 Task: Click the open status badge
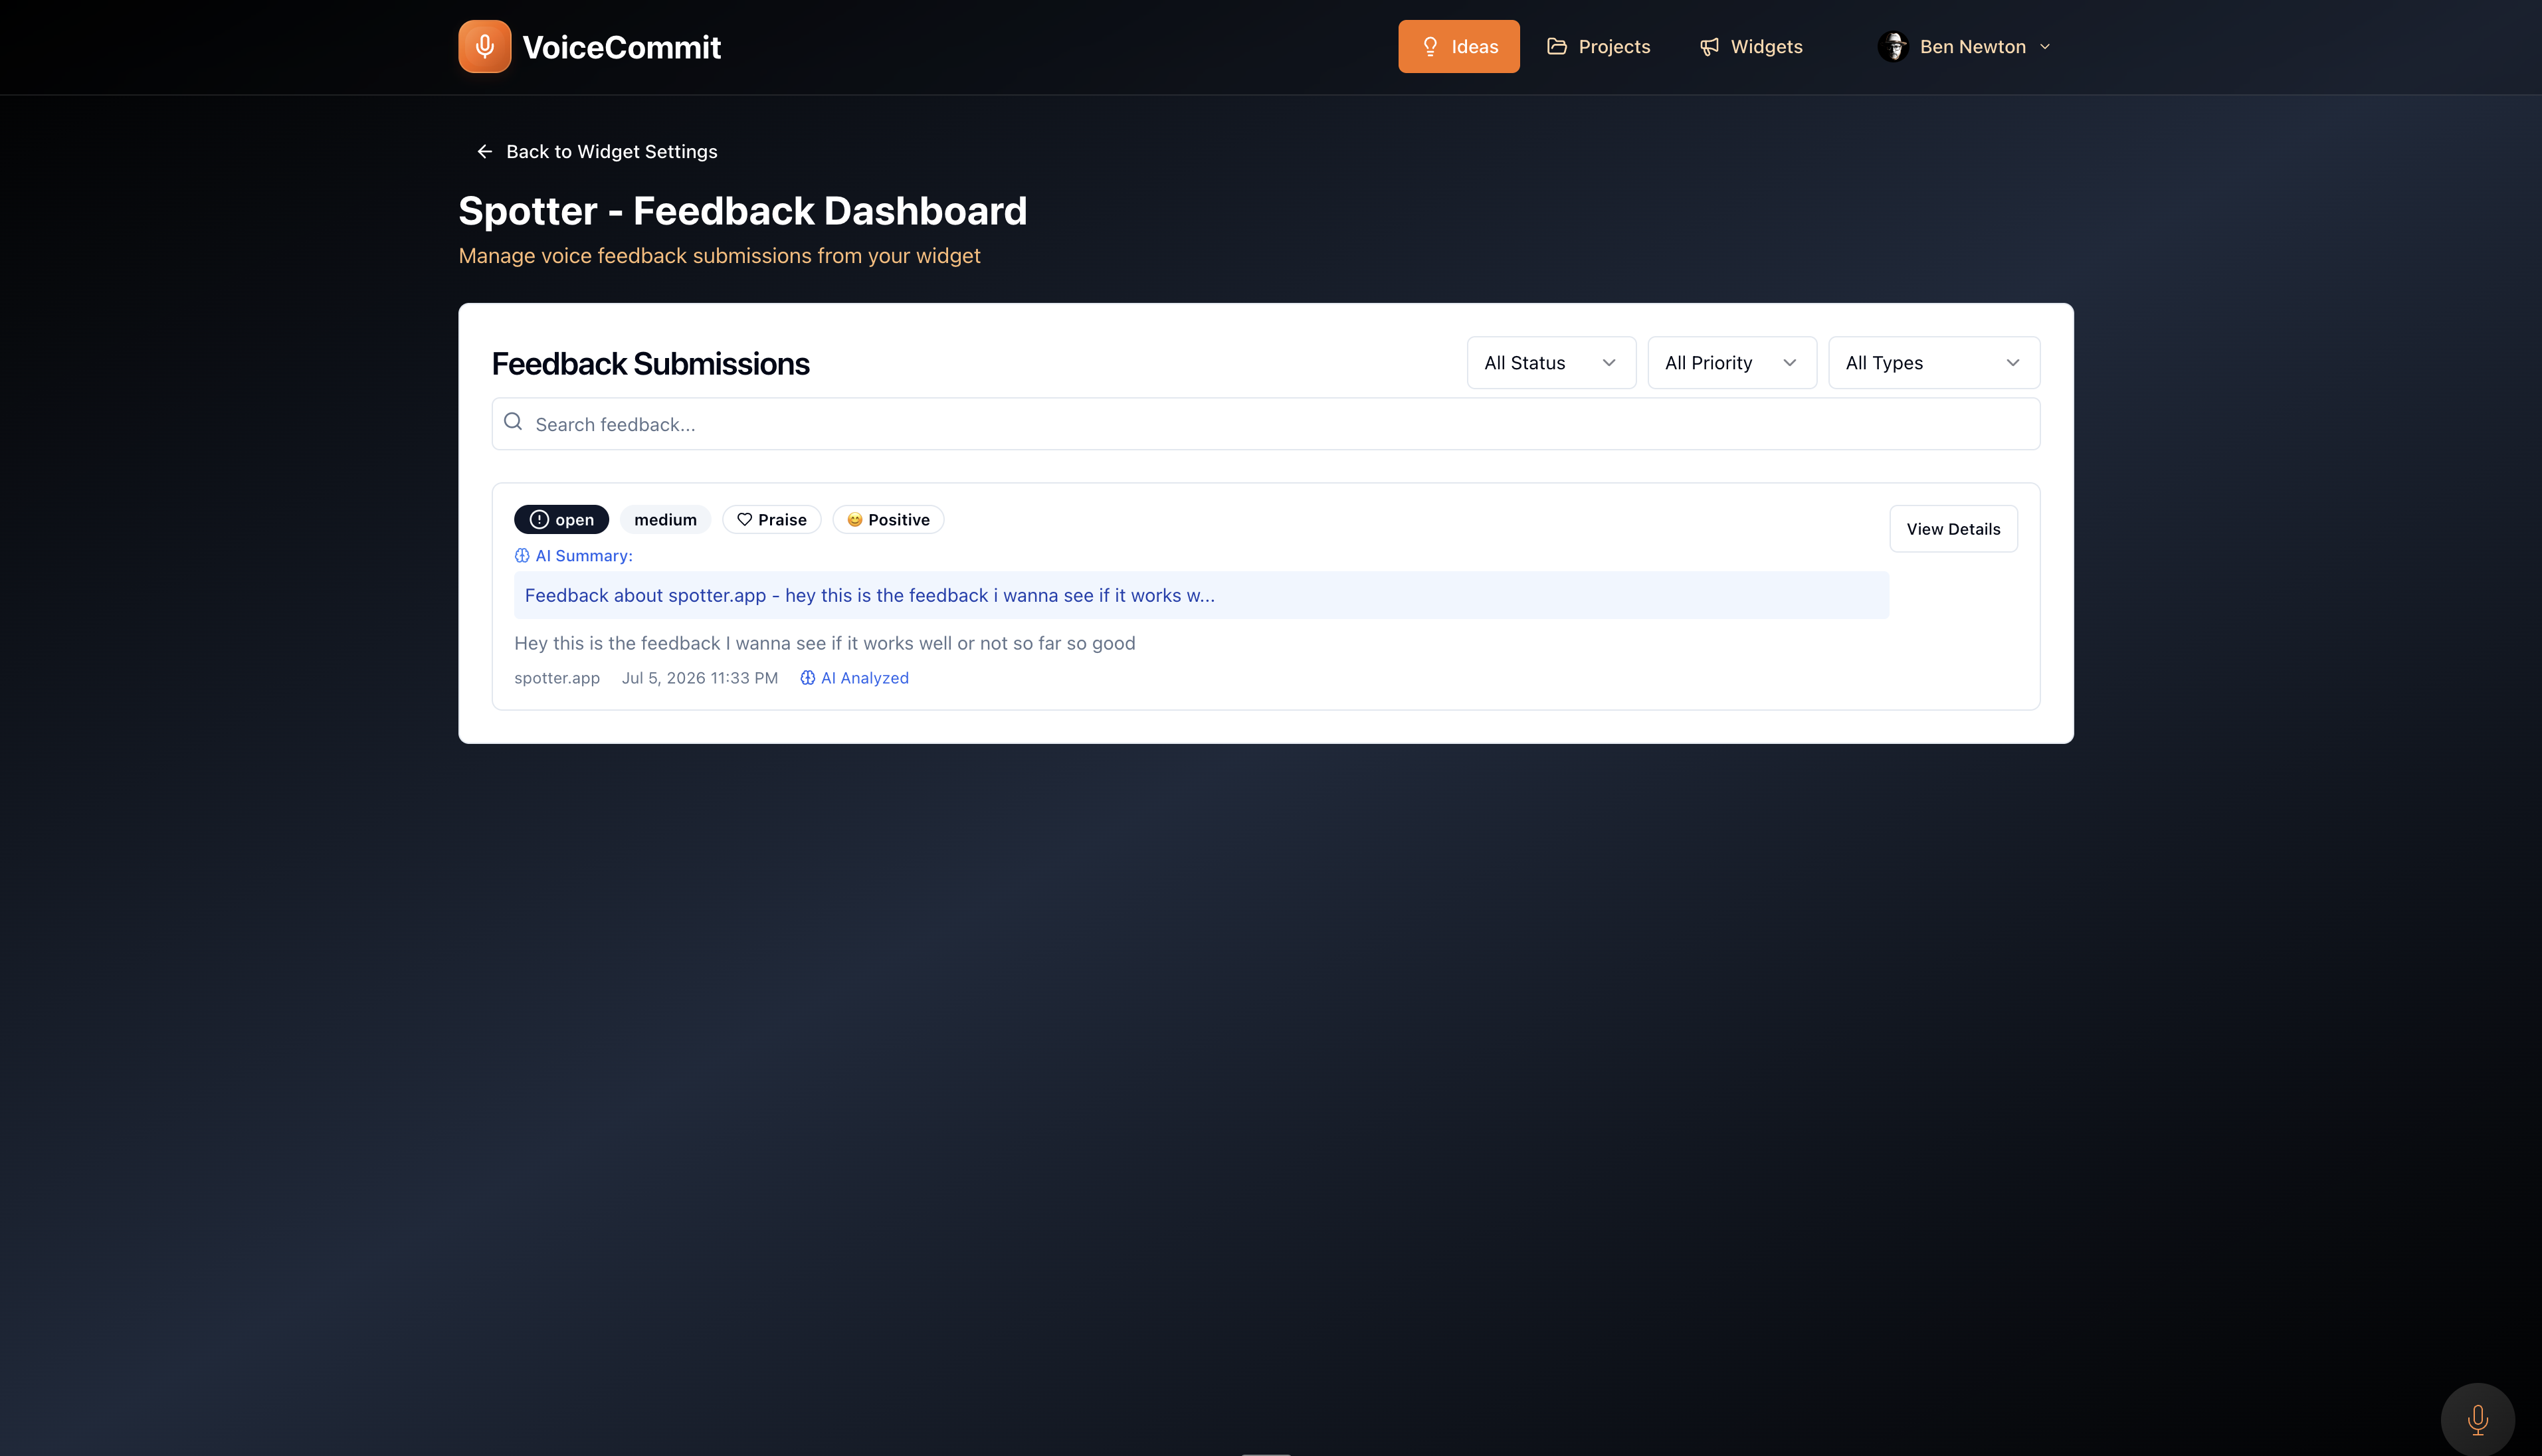(x=561, y=519)
